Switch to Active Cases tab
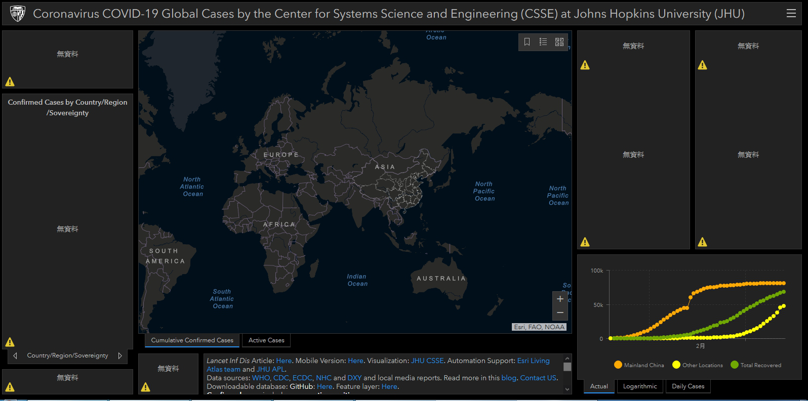 point(266,340)
